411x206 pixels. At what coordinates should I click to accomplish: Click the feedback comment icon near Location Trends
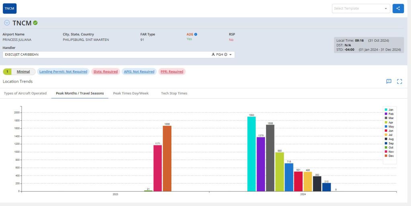(x=389, y=81)
